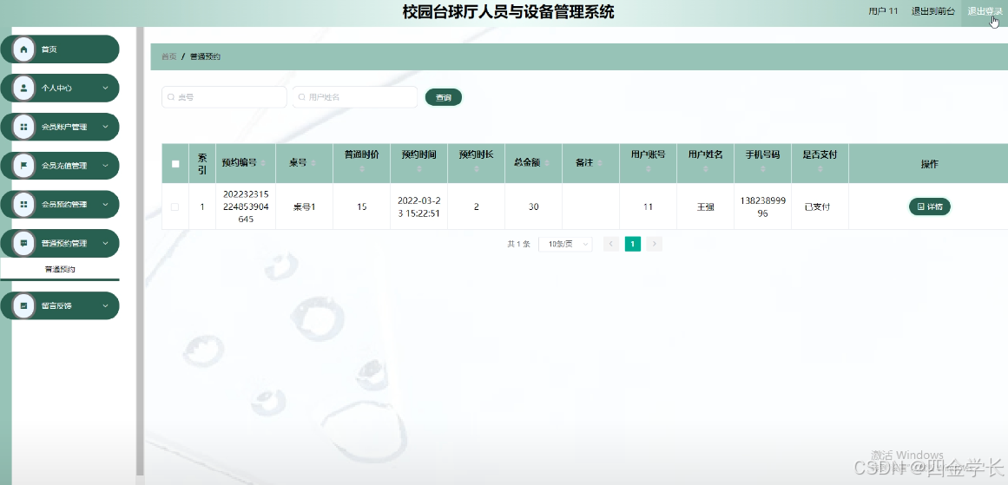Open the 会员充值管理 sidebar menu
Screen dimensions: 1008x485
(x=61, y=166)
